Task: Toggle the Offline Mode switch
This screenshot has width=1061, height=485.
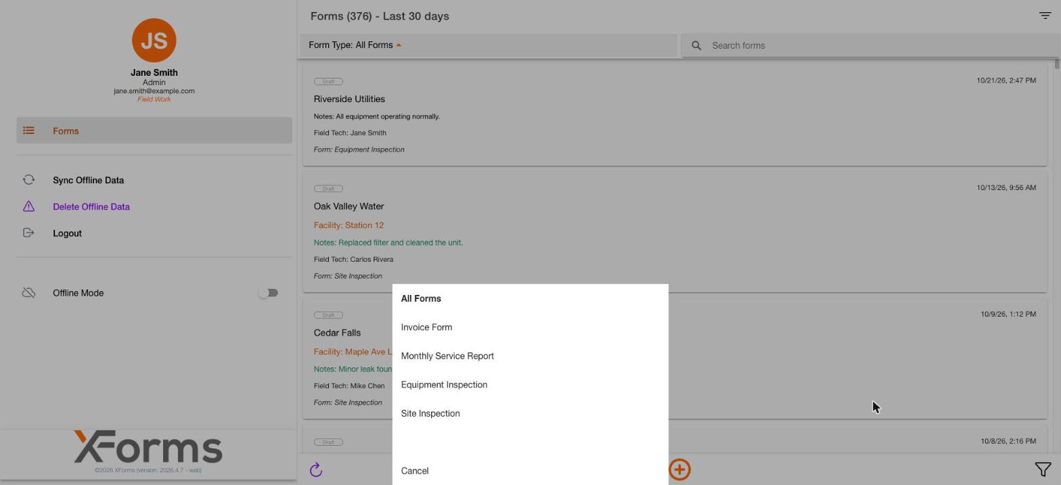Action: [268, 293]
